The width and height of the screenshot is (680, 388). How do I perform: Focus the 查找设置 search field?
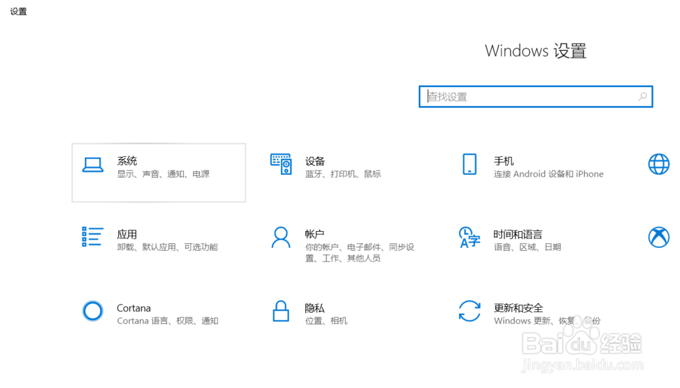(x=536, y=96)
